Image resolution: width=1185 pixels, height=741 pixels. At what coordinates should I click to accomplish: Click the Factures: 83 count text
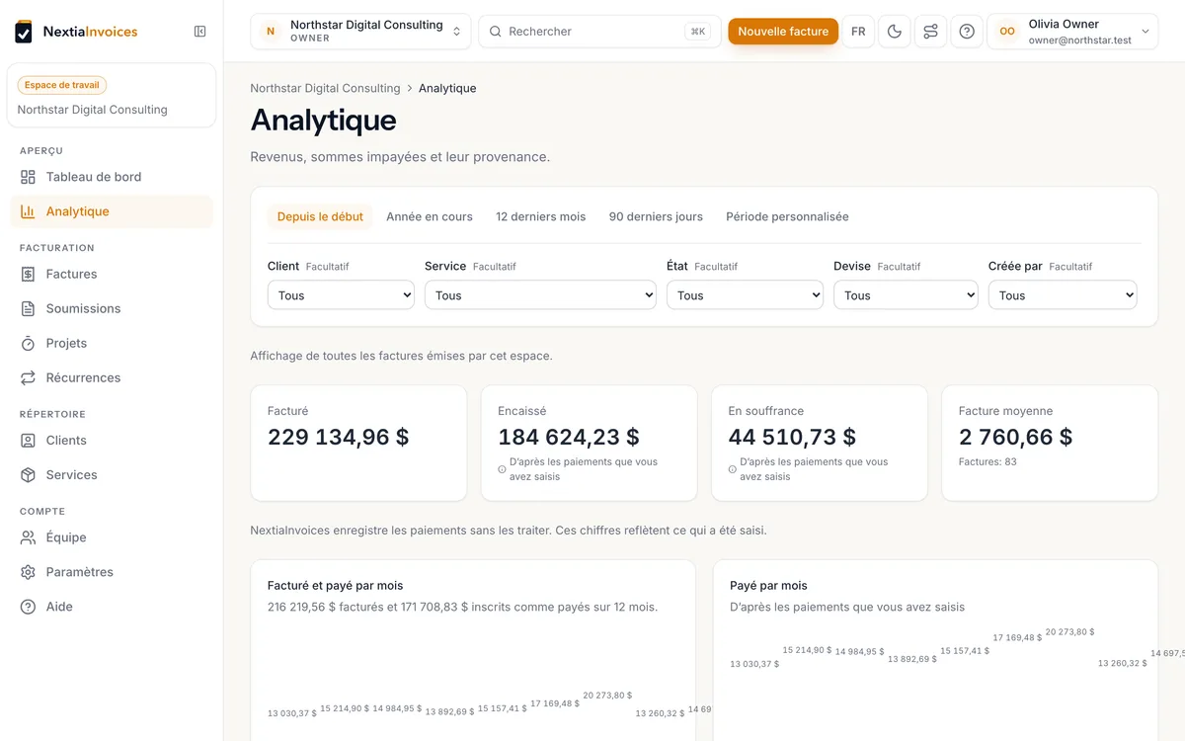(987, 461)
